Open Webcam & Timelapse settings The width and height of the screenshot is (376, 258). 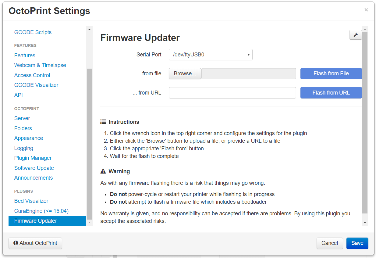40,65
